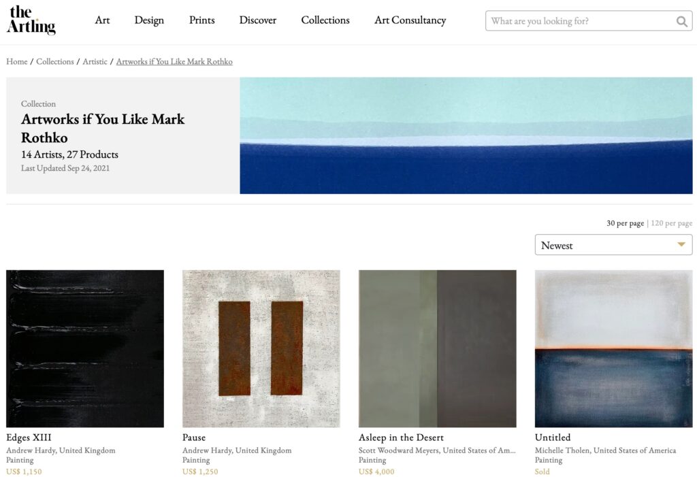Click 'Painting' label under Pause
The image size is (697, 477).
click(x=196, y=460)
